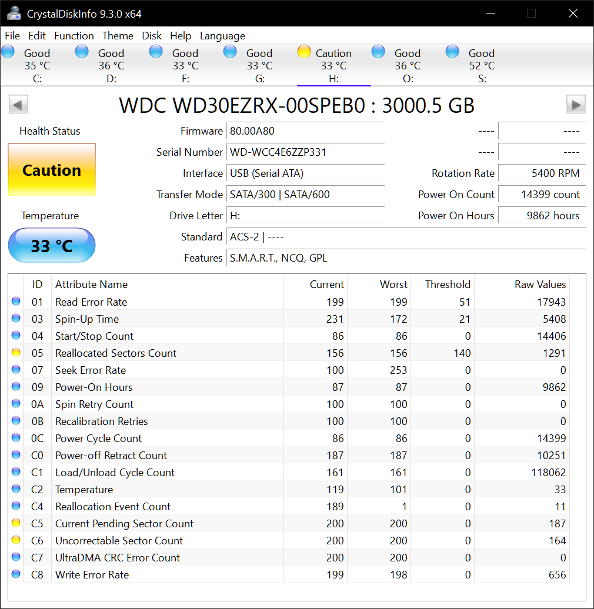Image resolution: width=594 pixels, height=609 pixels.
Task: Open the Help menu
Action: [x=181, y=36]
